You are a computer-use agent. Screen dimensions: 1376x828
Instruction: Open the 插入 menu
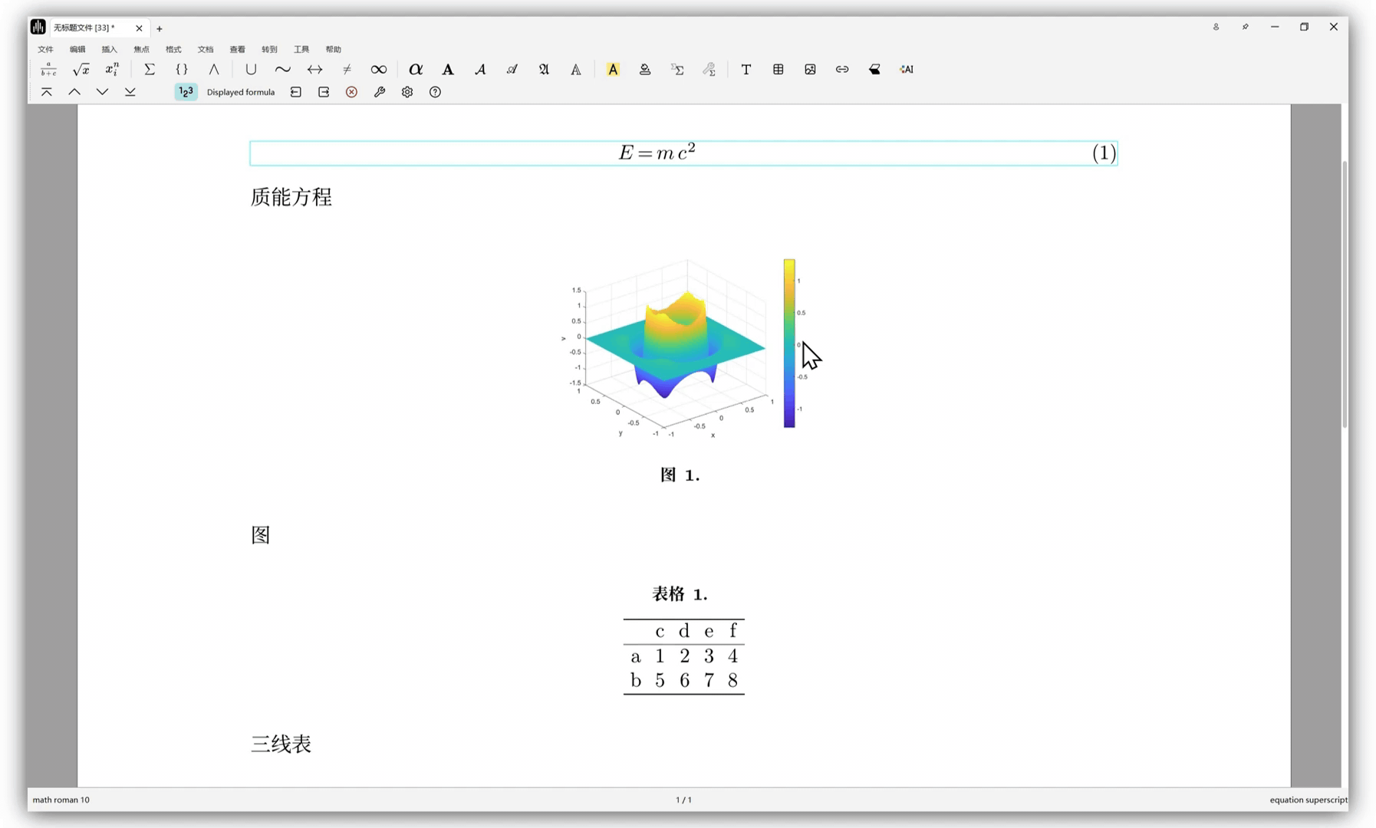(109, 49)
